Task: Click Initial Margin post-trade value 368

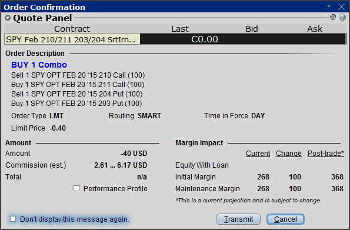Action: [x=337, y=177]
